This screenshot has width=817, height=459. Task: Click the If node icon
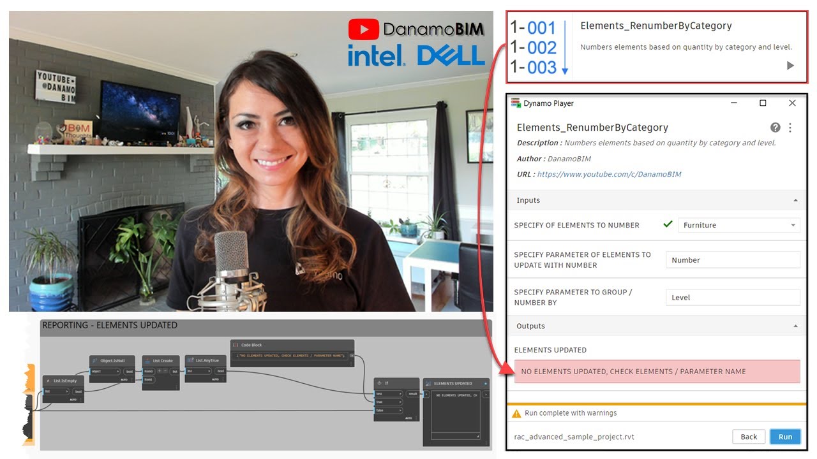[x=379, y=383]
